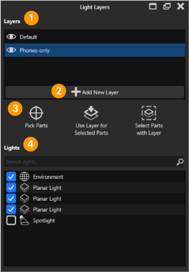The height and width of the screenshot is (272, 189).
Task: Undock the Light Layers panel window
Action: tap(167, 7)
